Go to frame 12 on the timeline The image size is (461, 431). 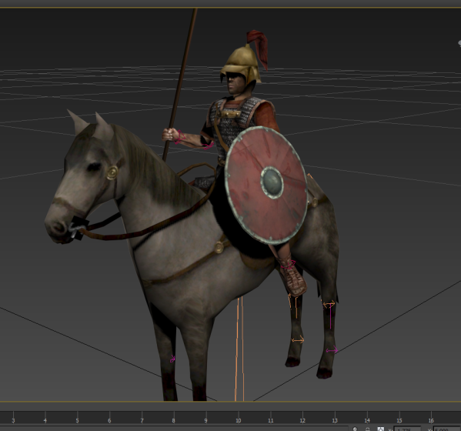pyautogui.click(x=302, y=420)
